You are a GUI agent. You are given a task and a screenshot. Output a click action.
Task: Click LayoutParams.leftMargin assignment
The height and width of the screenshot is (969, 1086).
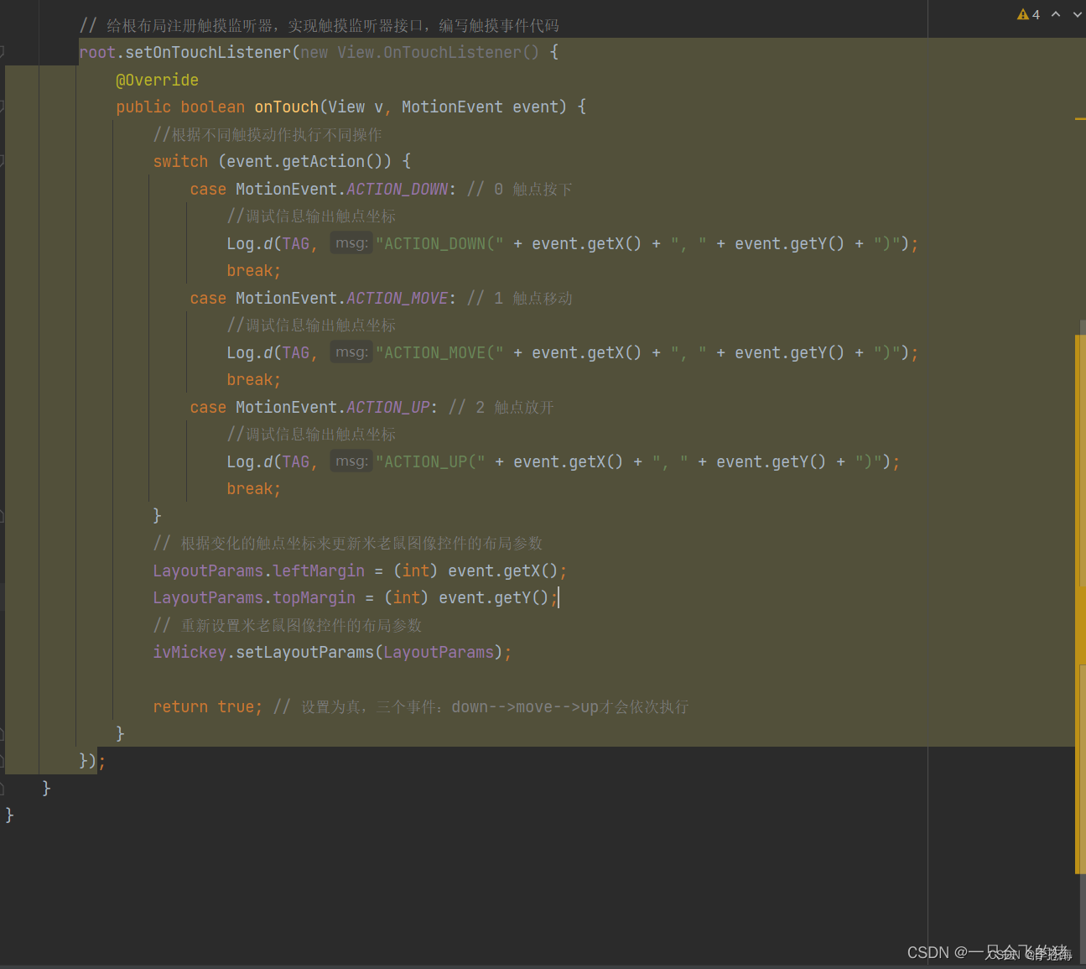[x=259, y=571]
